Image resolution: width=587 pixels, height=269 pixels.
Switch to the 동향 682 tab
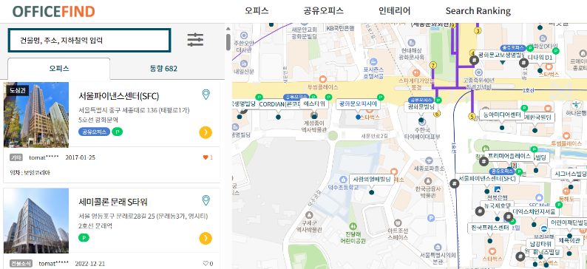[x=163, y=69]
